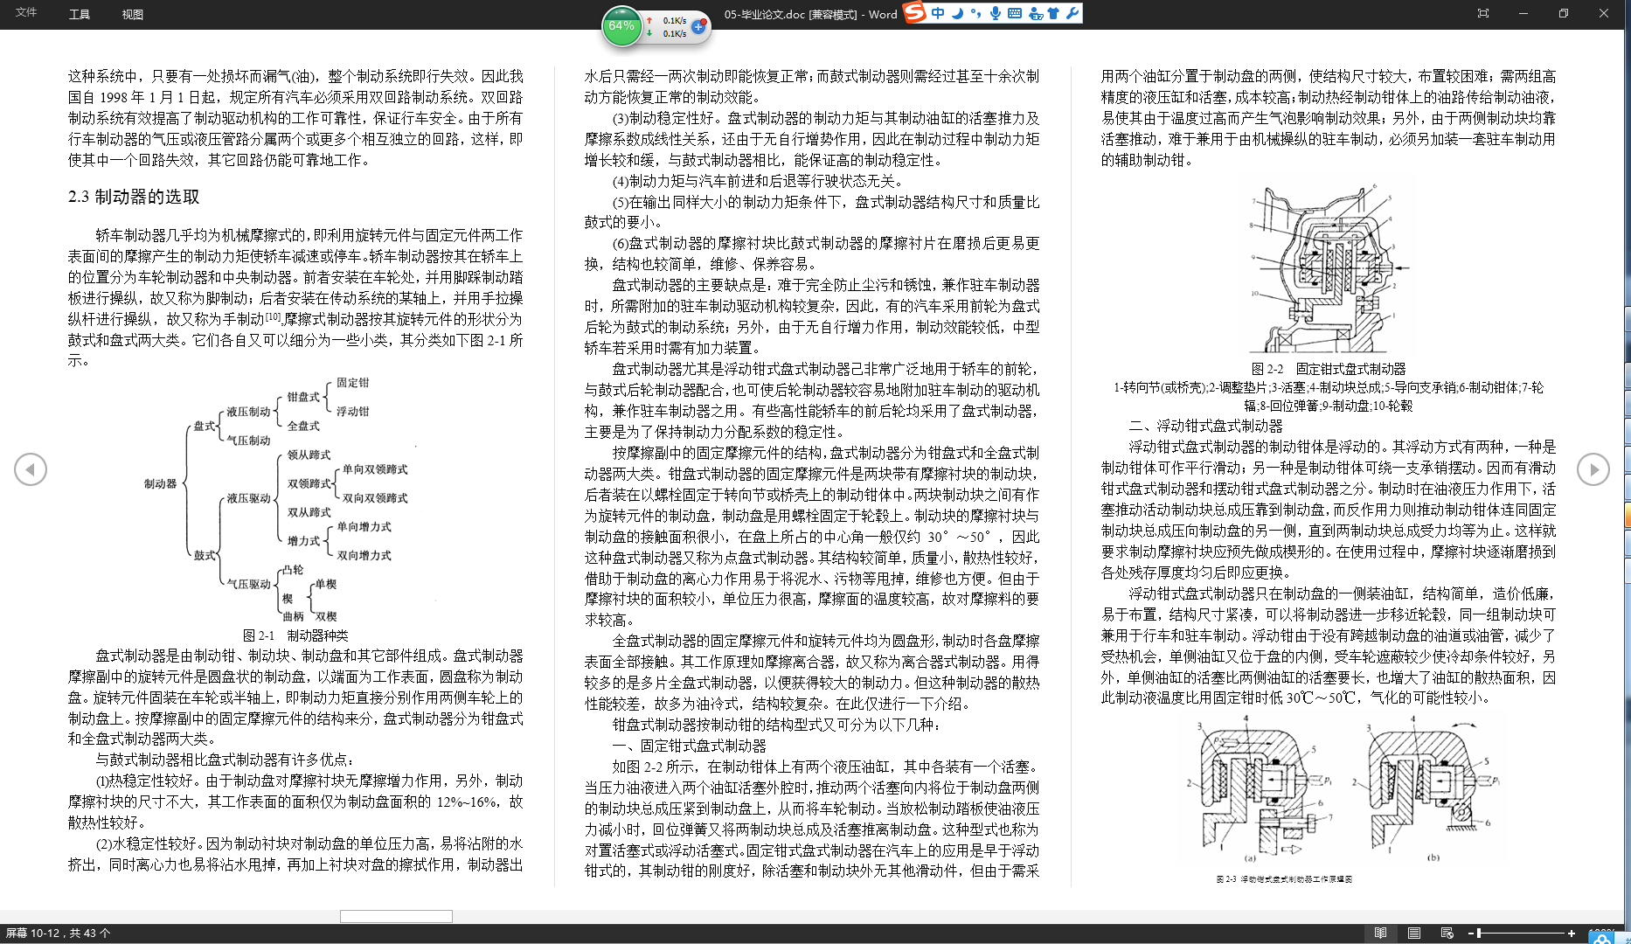Open the 文件 menu
Image resolution: width=1631 pixels, height=944 pixels.
click(26, 13)
